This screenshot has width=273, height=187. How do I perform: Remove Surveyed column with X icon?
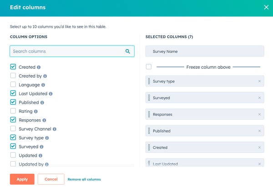(x=259, y=98)
